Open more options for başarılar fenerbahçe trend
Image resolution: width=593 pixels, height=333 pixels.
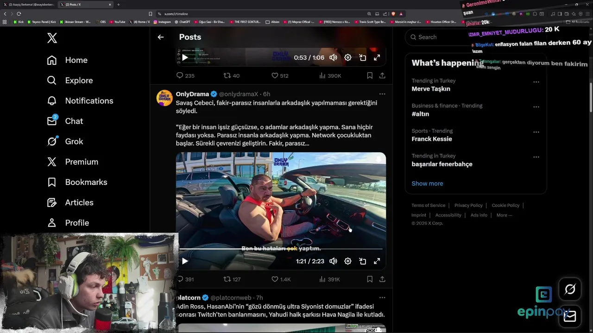point(536,157)
